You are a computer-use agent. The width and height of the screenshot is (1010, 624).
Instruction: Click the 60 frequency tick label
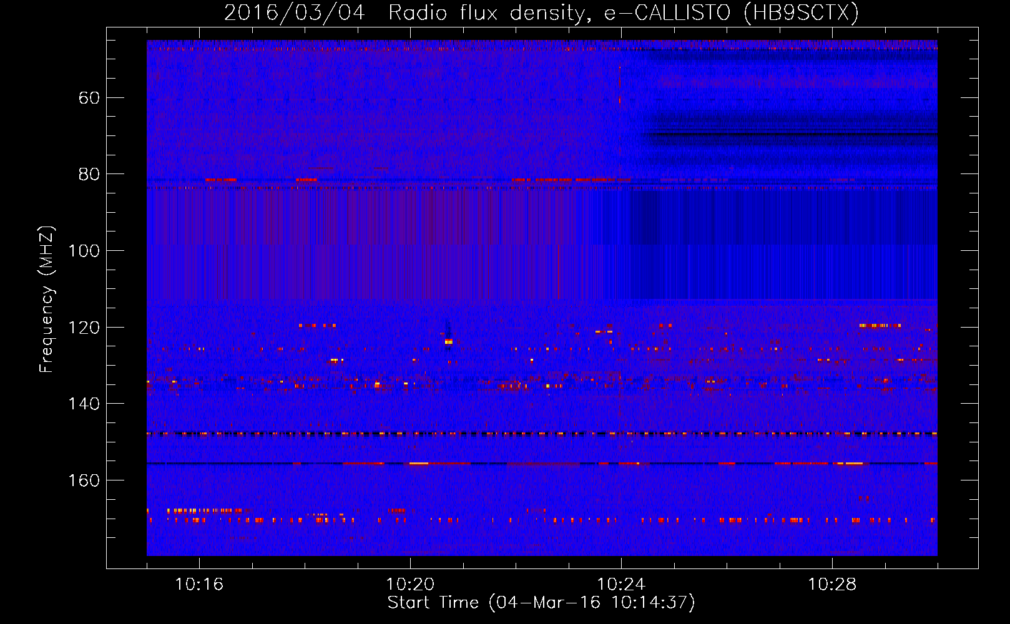89,98
